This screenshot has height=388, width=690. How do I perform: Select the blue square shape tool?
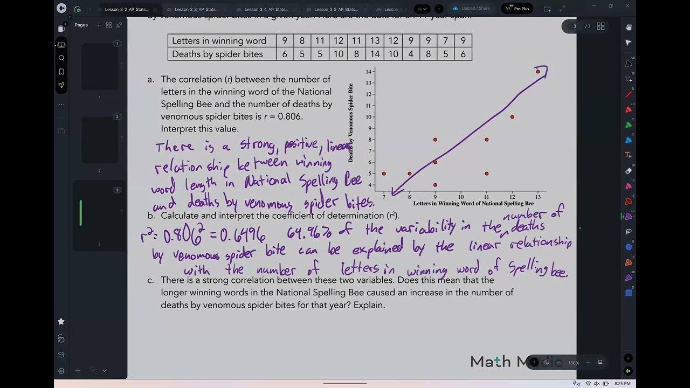(x=629, y=293)
